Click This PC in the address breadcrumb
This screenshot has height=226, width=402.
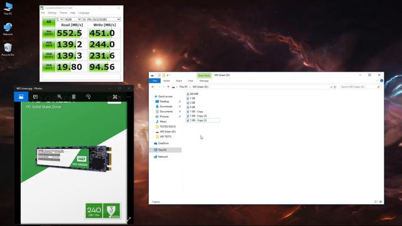pos(183,87)
